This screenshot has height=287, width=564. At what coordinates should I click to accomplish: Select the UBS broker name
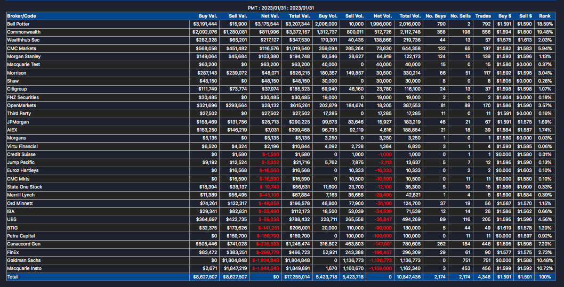point(12,219)
